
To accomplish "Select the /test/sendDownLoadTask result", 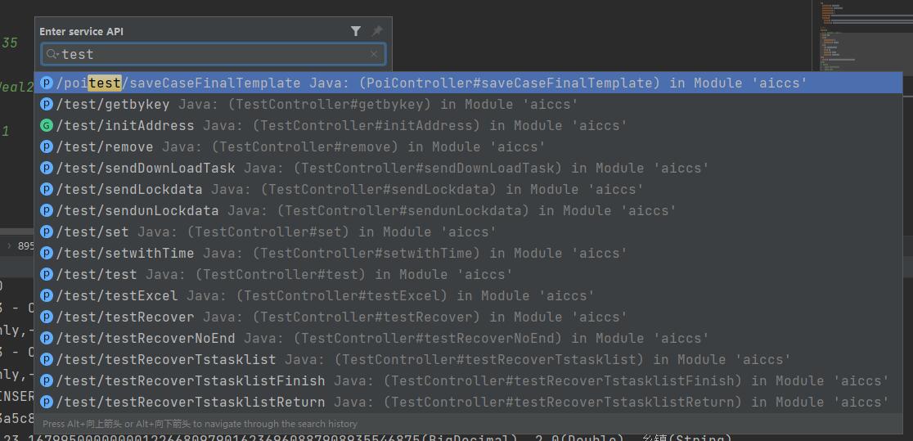I will click(x=468, y=168).
